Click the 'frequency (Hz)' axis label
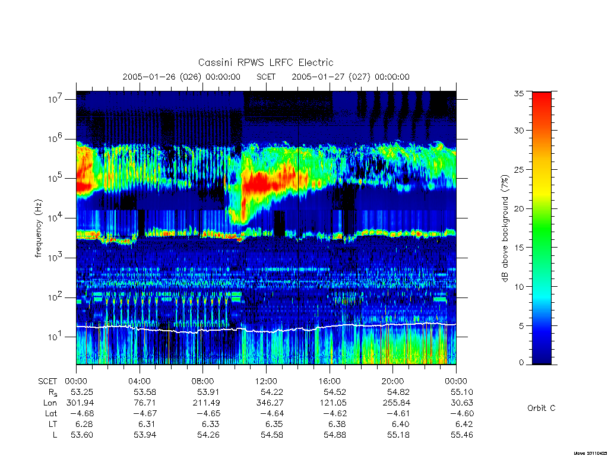This screenshot has height=456, width=608. pos(38,229)
